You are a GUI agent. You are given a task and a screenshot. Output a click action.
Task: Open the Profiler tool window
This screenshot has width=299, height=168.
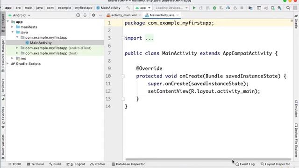(98, 164)
